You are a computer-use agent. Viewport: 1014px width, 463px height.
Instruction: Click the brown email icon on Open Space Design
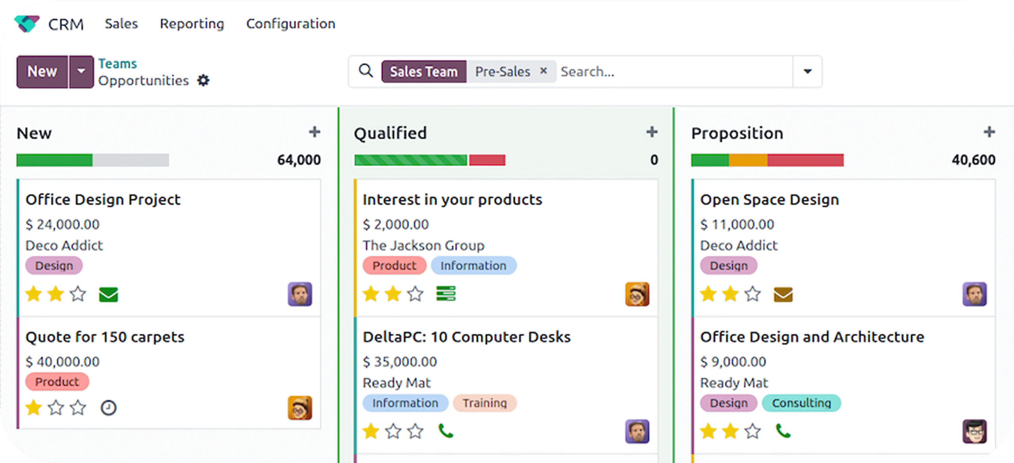(783, 294)
